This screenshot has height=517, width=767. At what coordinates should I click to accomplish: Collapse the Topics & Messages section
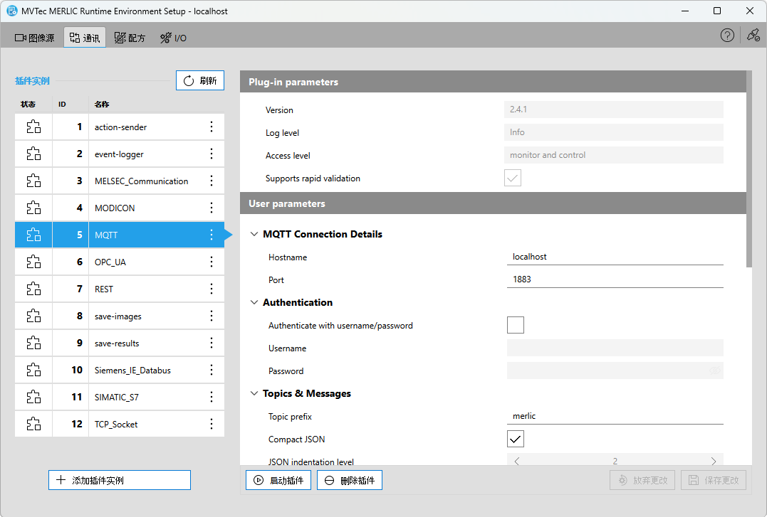point(254,394)
